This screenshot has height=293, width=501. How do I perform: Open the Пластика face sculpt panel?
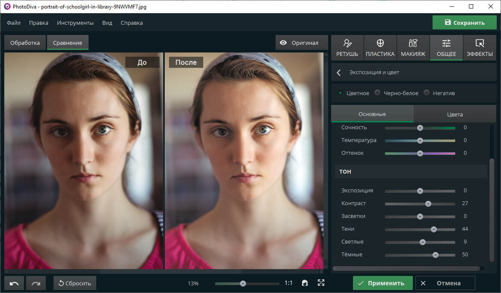380,48
